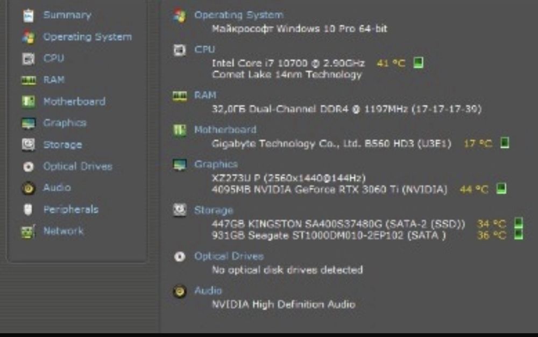538x337 pixels.
Task: Follow the Motherboard heading link in summary
Action: (225, 130)
